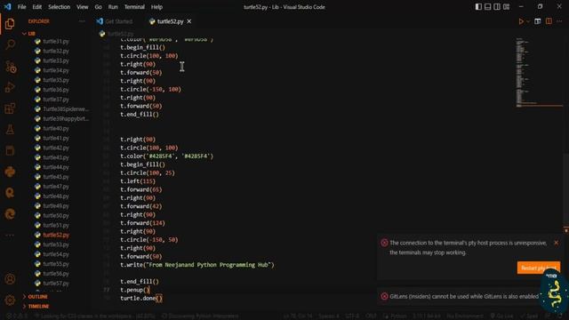Screen dimensions: 569x320
Task: Open the Extensions view
Action: click(10, 108)
